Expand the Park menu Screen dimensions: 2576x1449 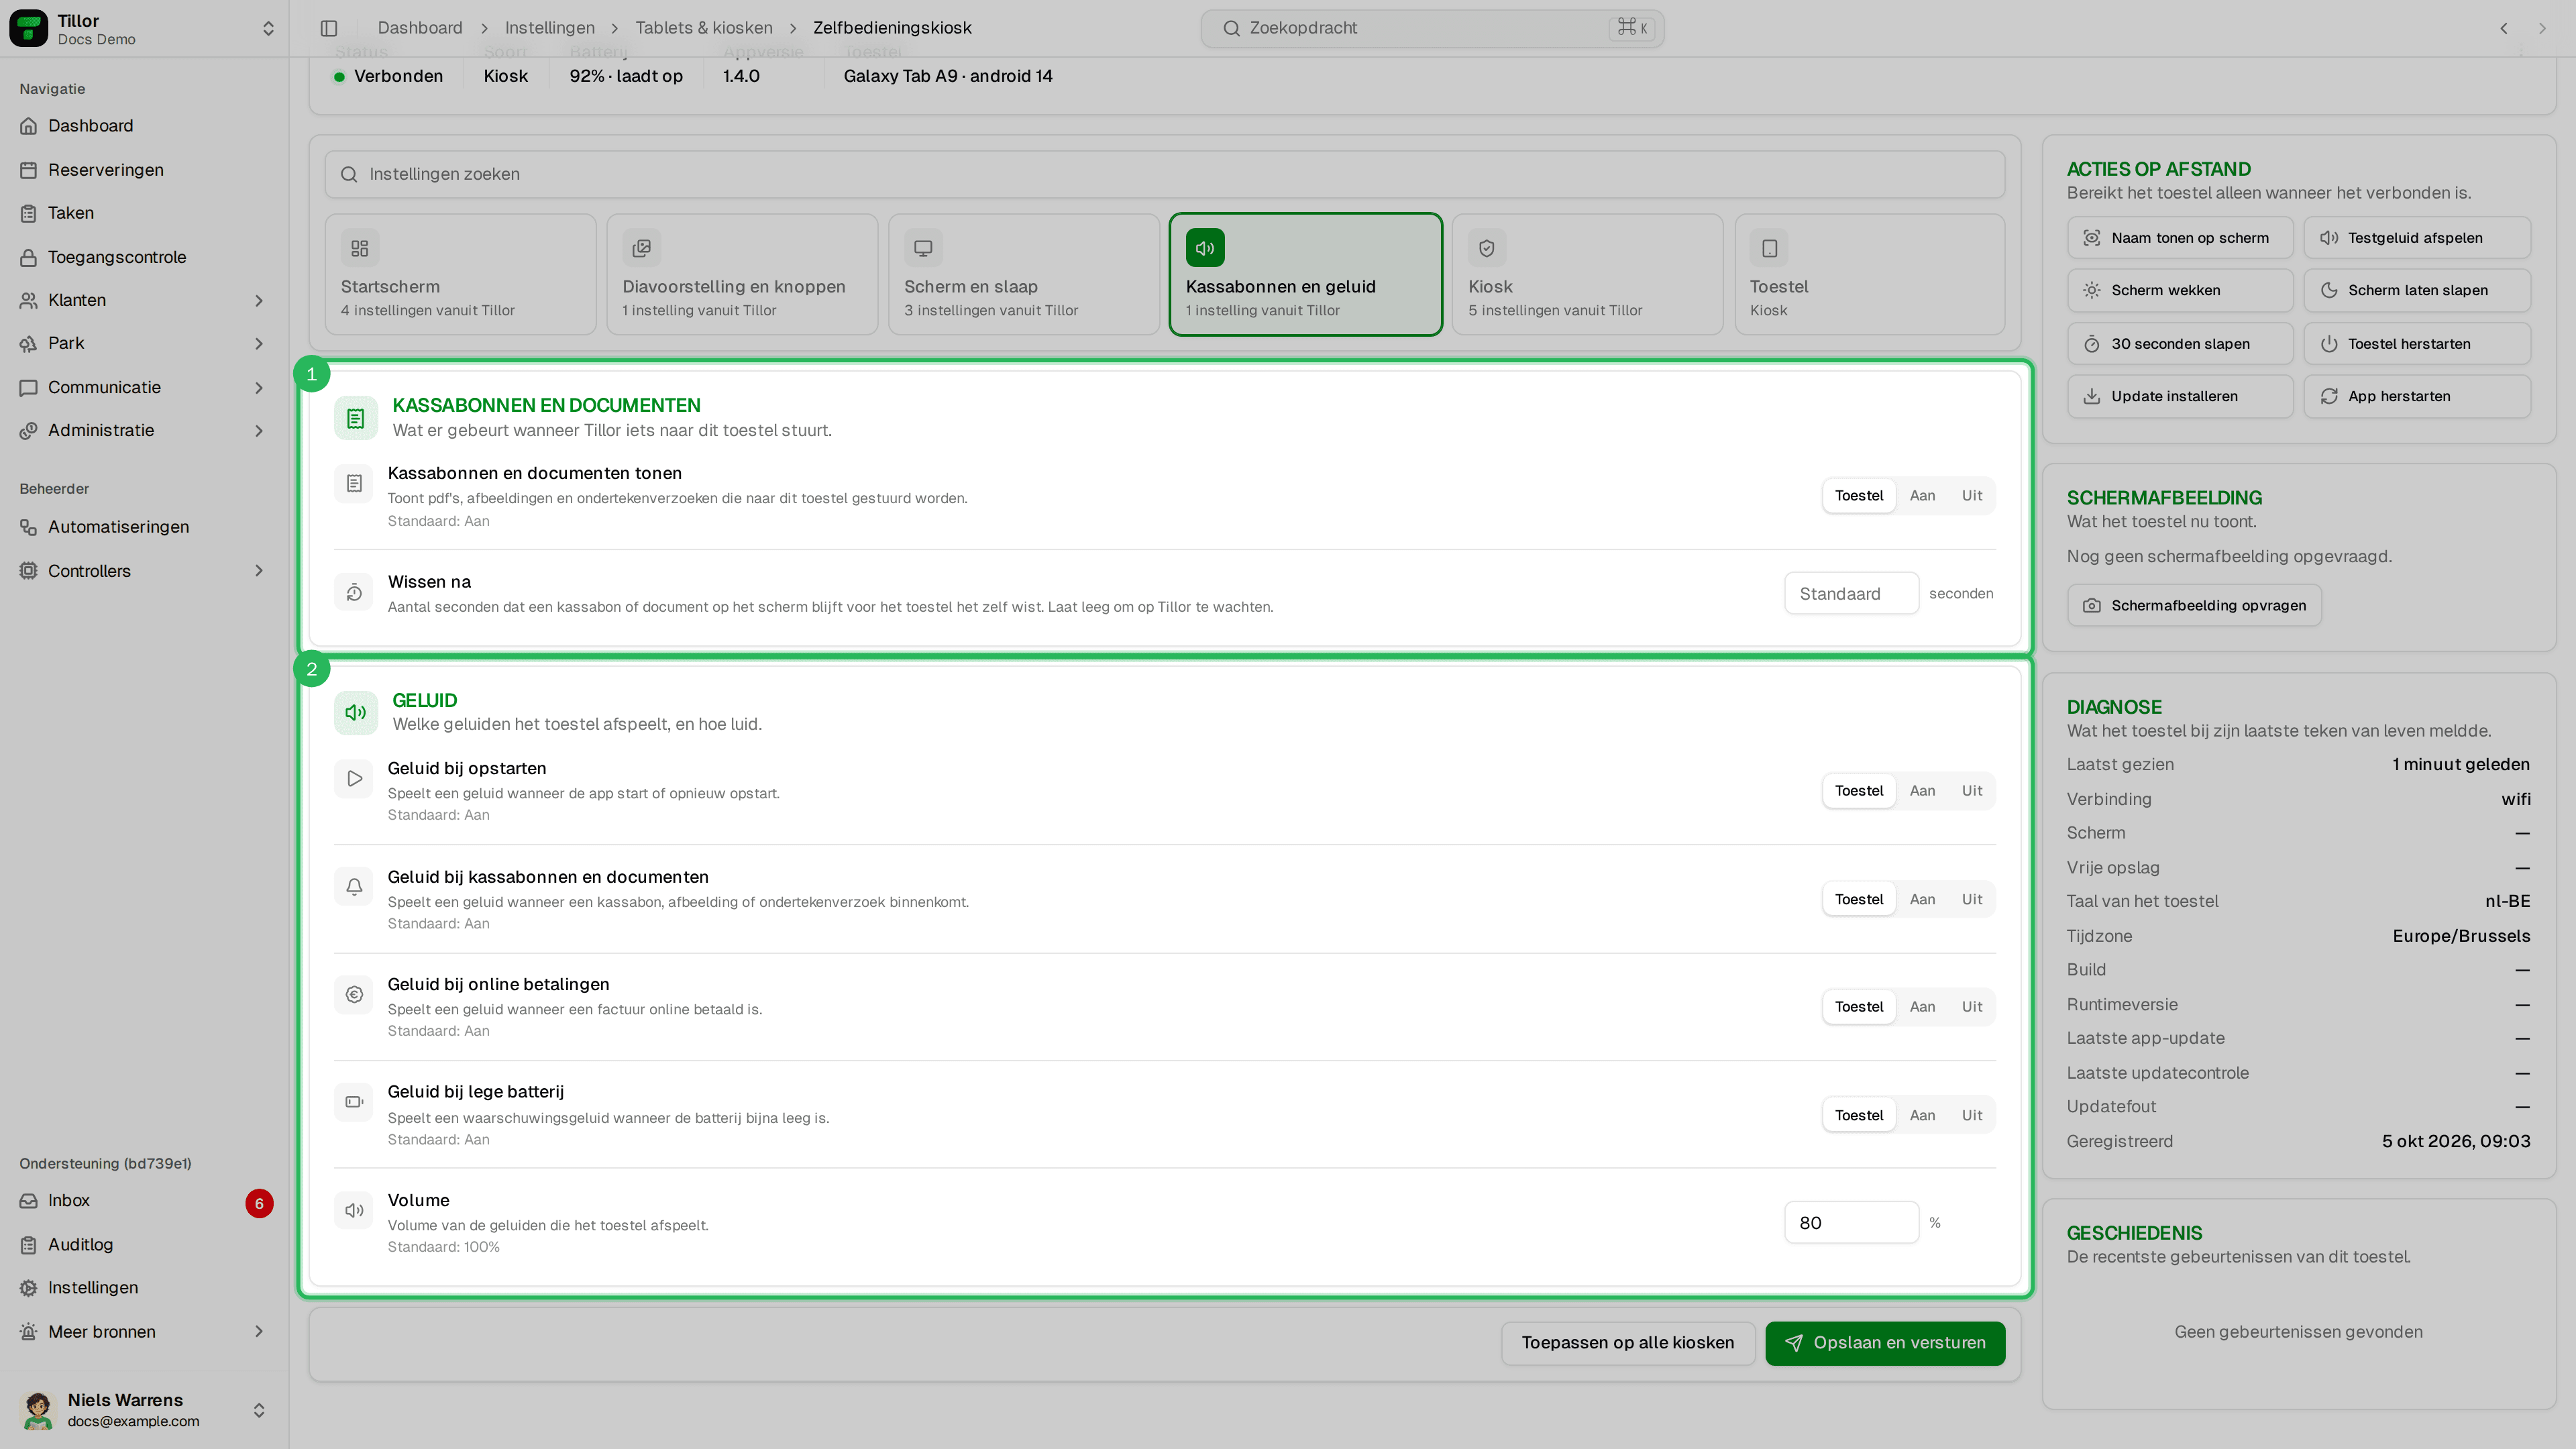click(145, 343)
